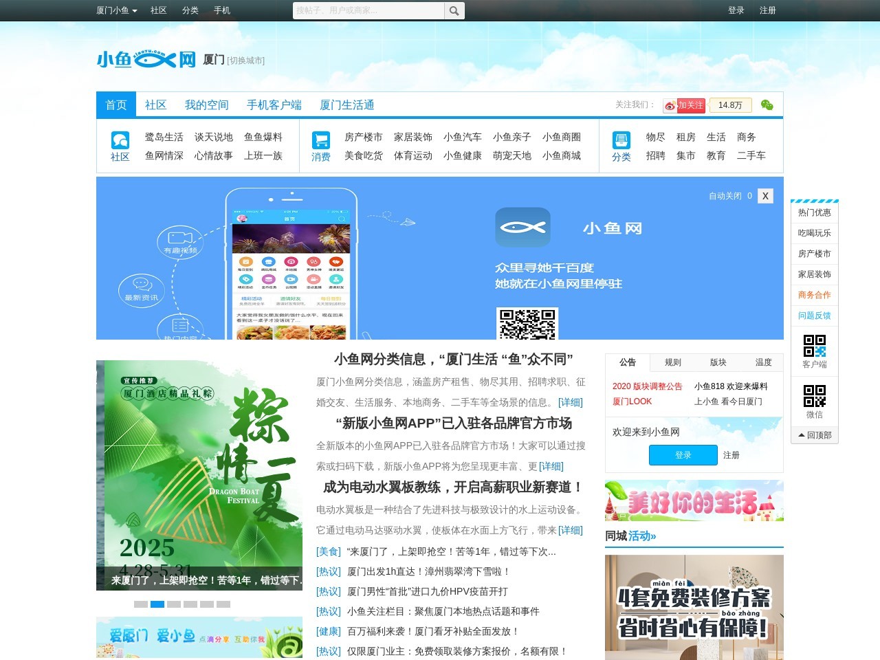This screenshot has height=660, width=880.
Task: Click the 健康 tag in news list
Action: coord(329,631)
